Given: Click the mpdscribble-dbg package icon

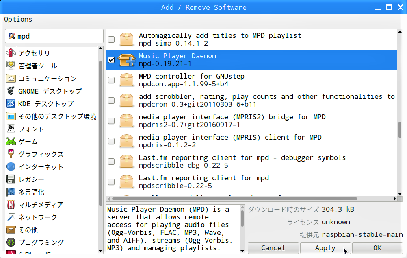Looking at the screenshot, I should (126, 162).
